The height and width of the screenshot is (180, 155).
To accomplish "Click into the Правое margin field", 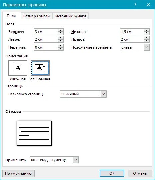I will pos(132,39).
